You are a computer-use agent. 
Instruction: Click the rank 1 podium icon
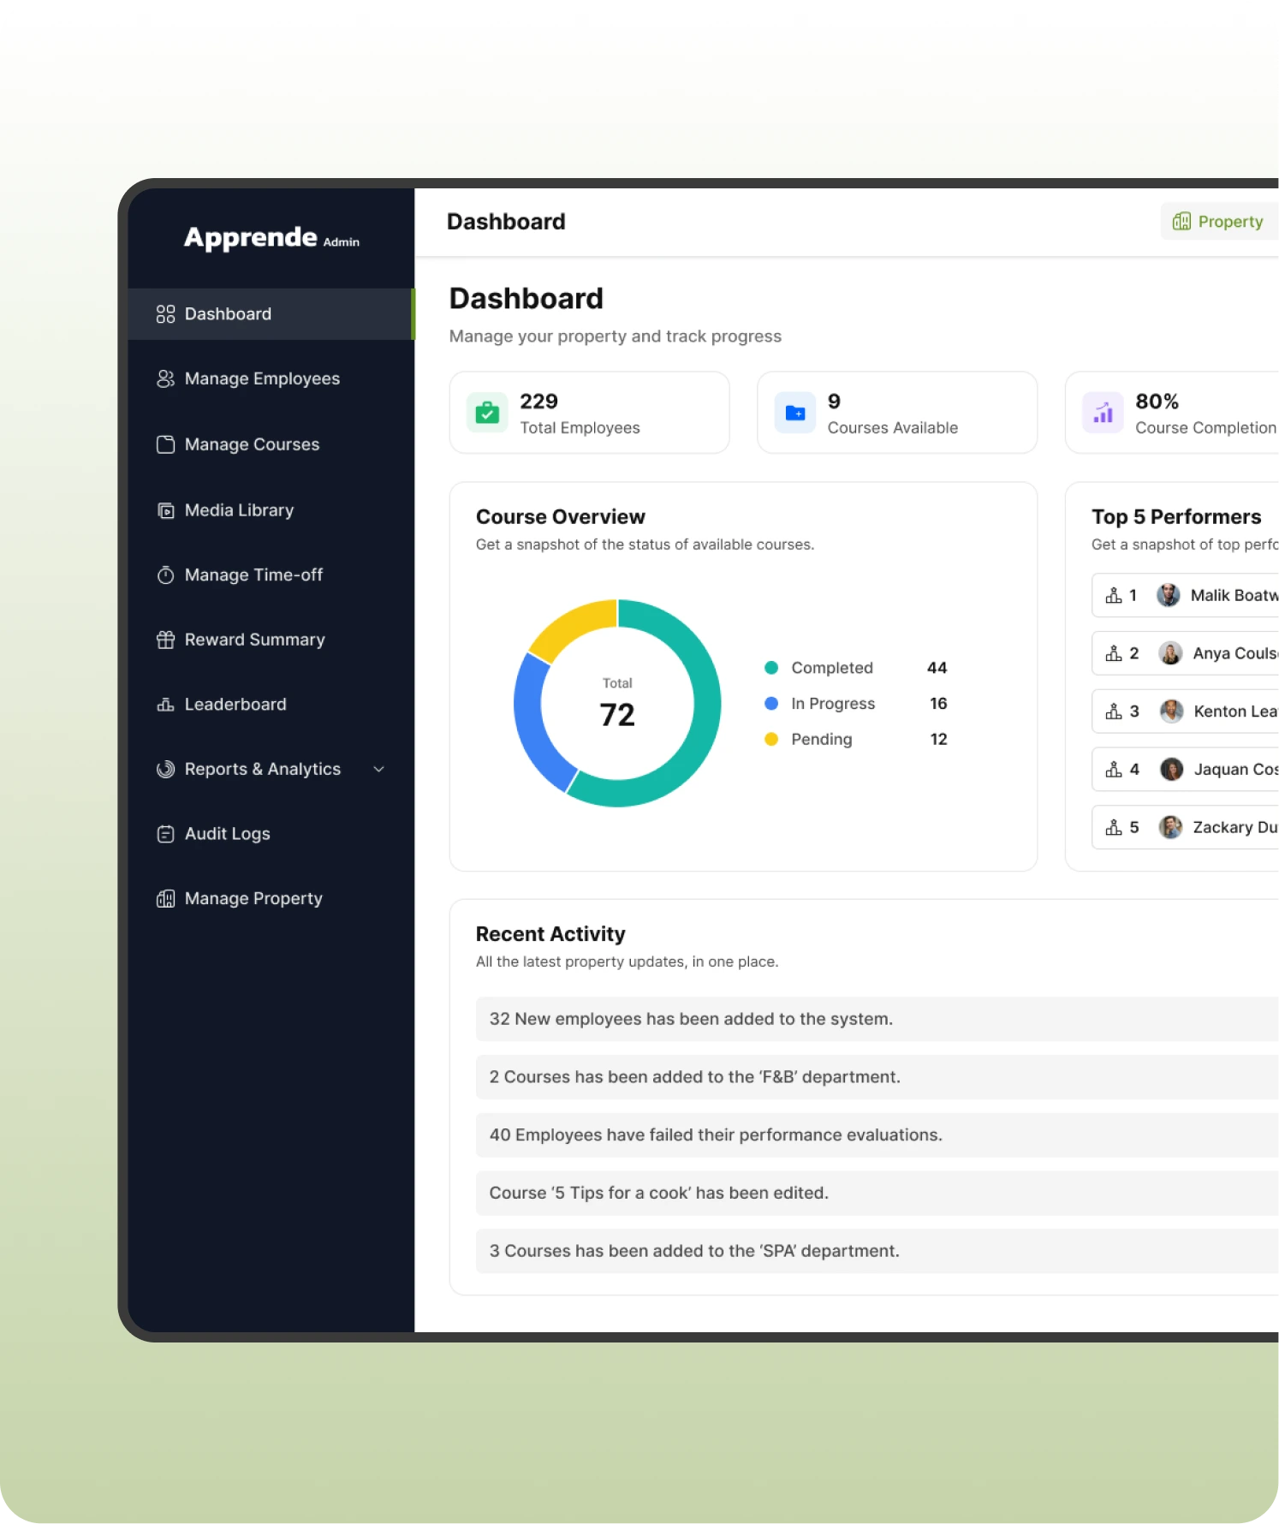[x=1114, y=595]
